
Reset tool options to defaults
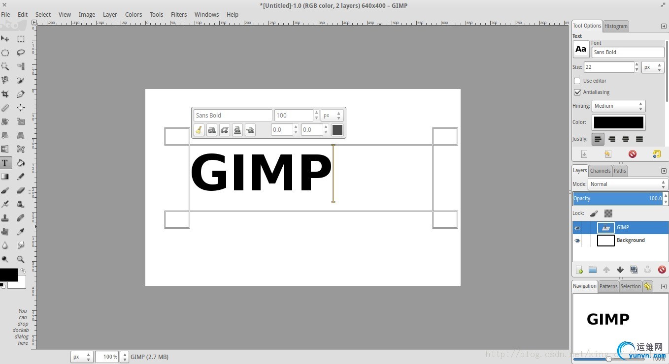(x=657, y=154)
